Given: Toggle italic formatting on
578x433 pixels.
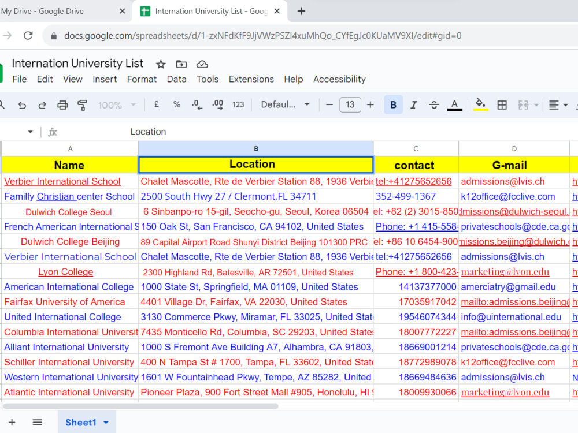Looking at the screenshot, I should pos(414,104).
